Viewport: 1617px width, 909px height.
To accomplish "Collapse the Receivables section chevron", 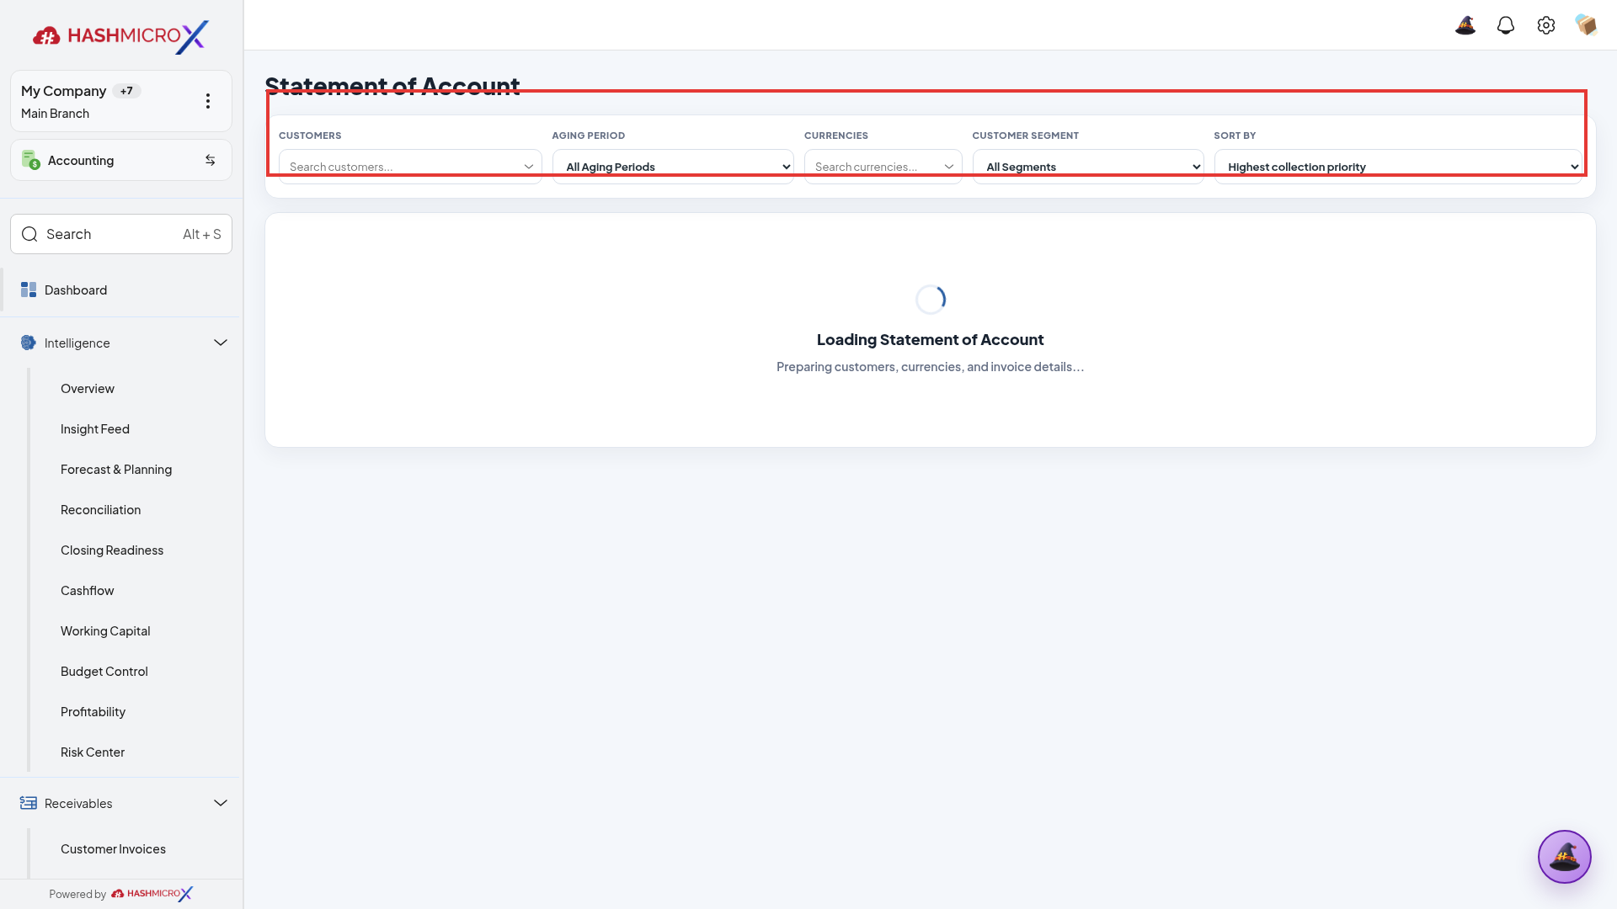I will (221, 803).
